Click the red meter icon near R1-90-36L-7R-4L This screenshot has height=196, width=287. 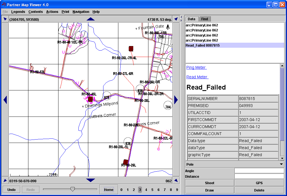click(131, 49)
